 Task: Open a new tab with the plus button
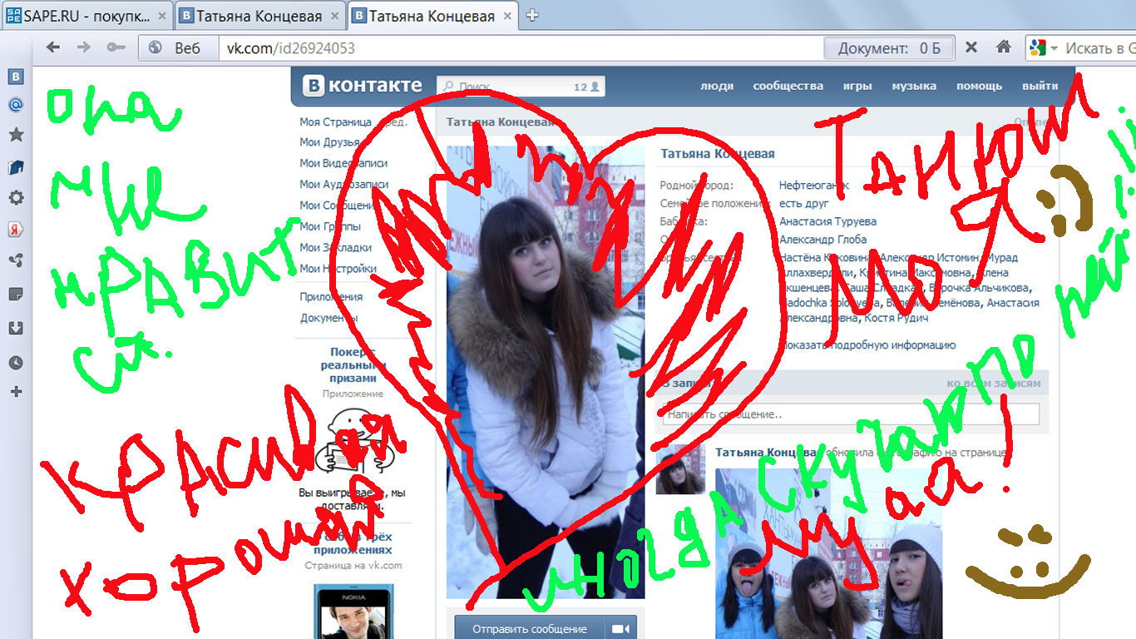[533, 15]
